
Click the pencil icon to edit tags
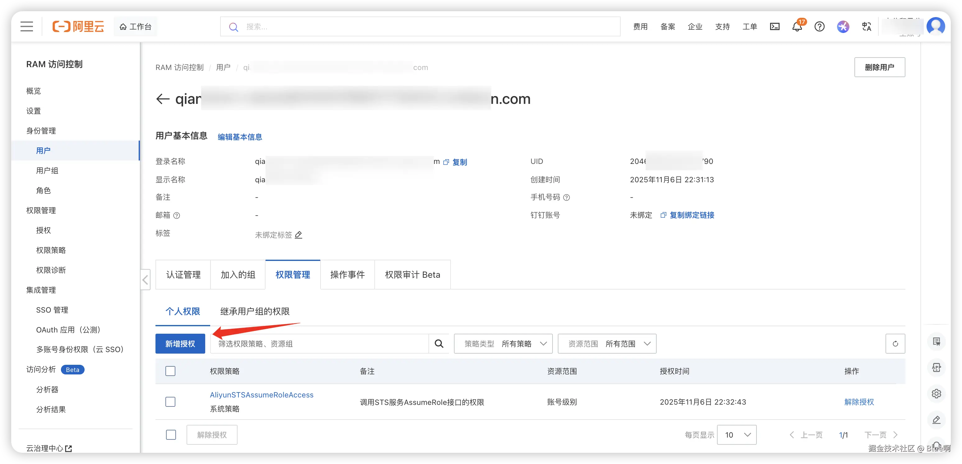[x=298, y=234]
